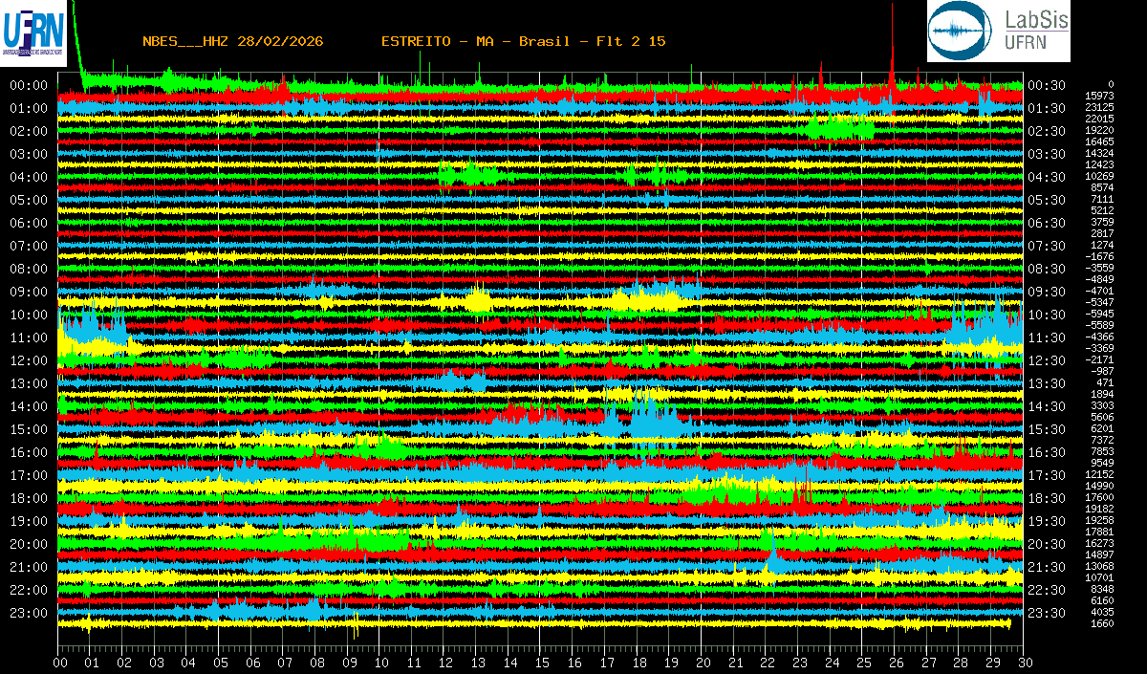Select the amplitude value -5945 on right
The width and height of the screenshot is (1147, 674).
coord(1099,314)
